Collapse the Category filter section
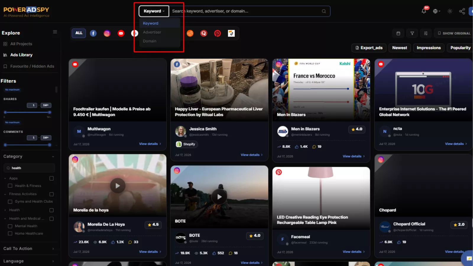Image resolution: width=473 pixels, height=266 pixels. click(x=53, y=157)
